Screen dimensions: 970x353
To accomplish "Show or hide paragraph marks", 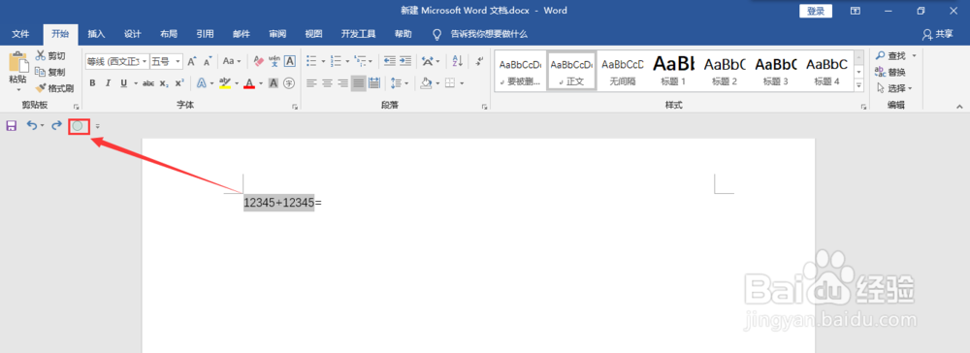I will pyautogui.click(x=479, y=61).
